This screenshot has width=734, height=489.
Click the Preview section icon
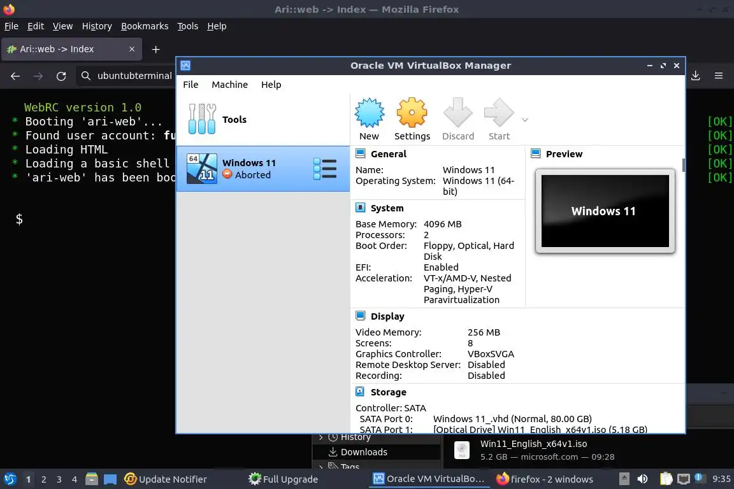535,153
